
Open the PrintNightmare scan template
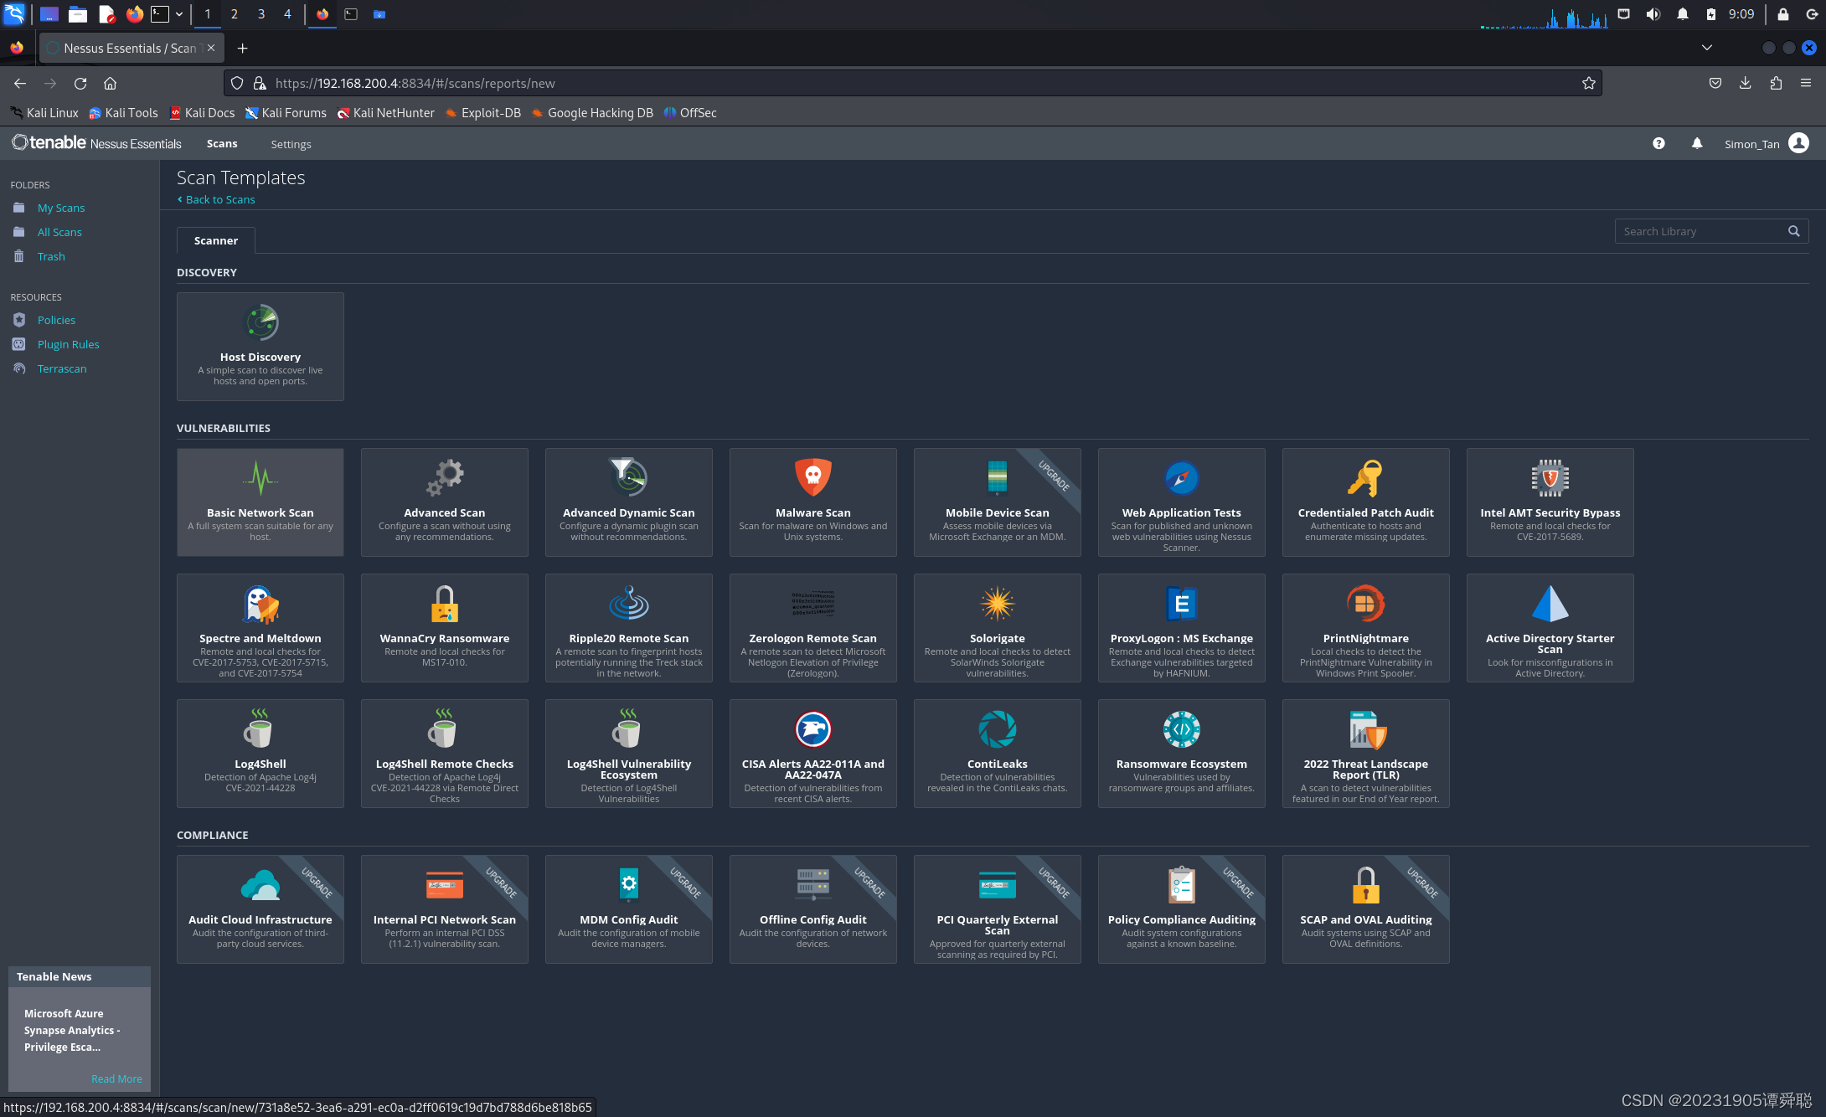(1365, 627)
